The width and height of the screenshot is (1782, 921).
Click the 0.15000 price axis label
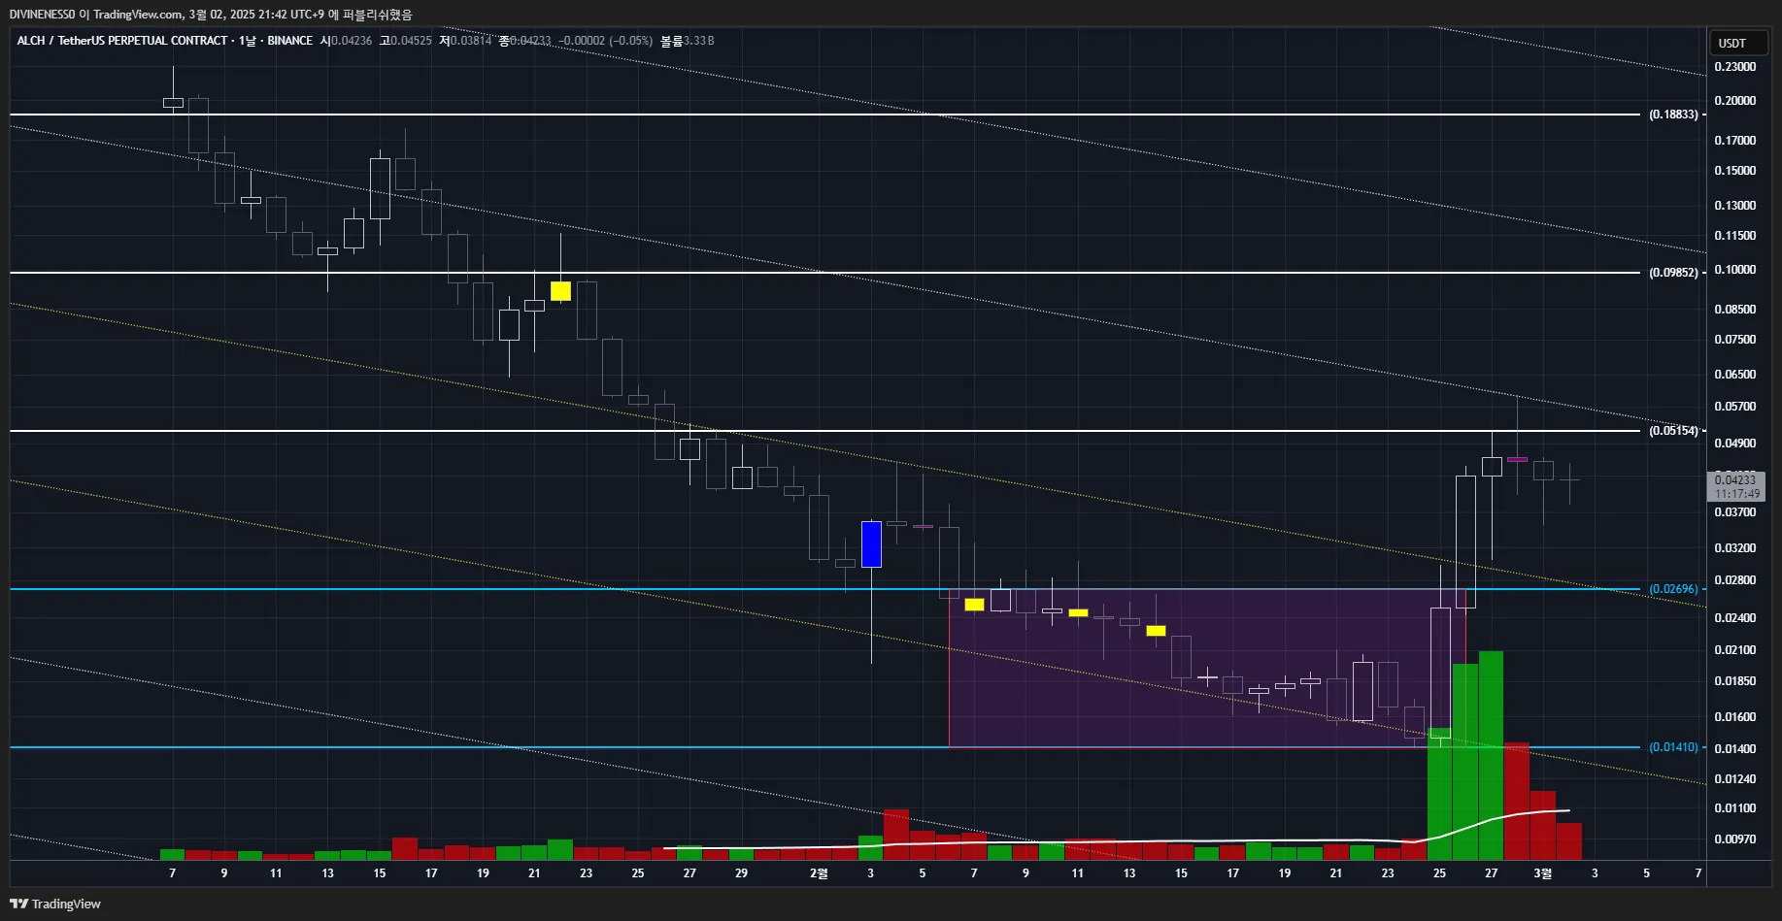click(1734, 171)
